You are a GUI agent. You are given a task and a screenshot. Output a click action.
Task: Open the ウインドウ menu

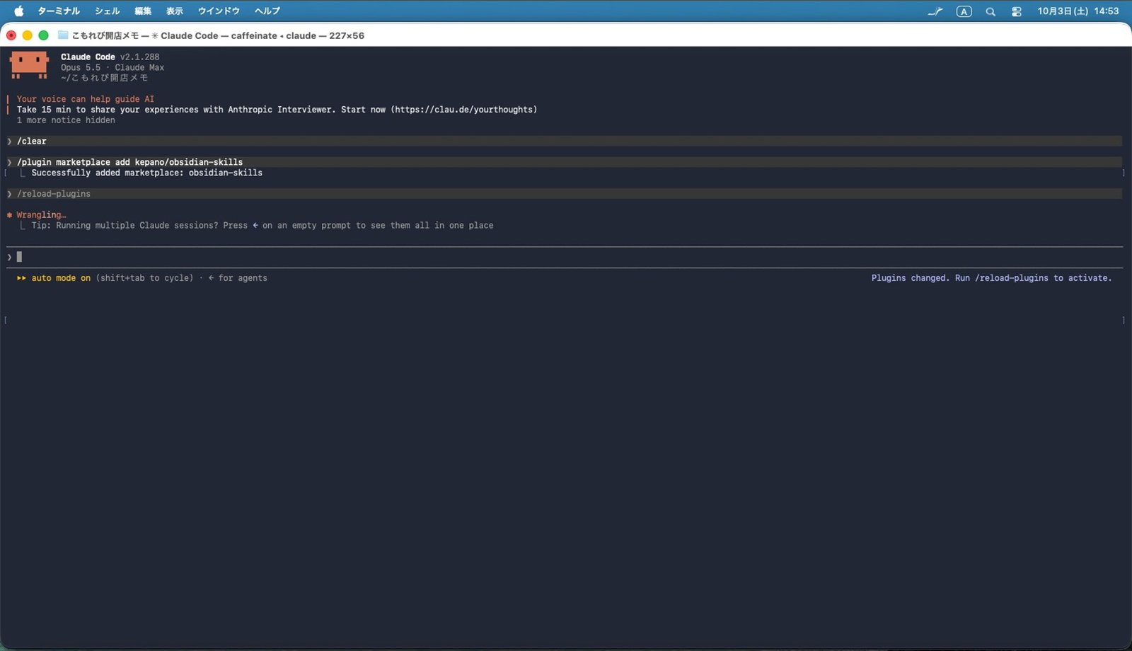pos(219,11)
